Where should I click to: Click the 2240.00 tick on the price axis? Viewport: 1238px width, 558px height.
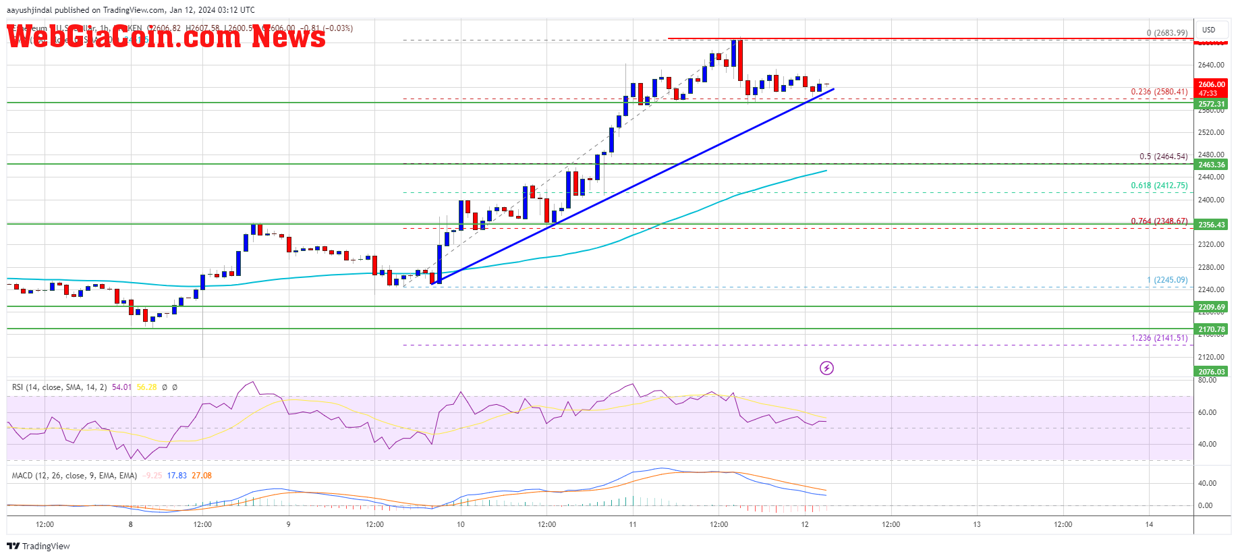click(1211, 290)
